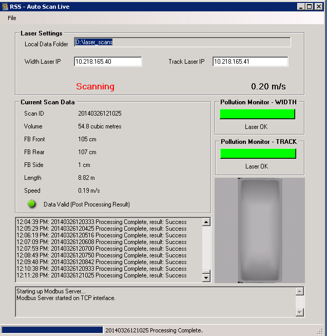Click the Pollution Monitor WIDTH green bar
Image resolution: width=327 pixels, height=336 pixels.
pos(257,114)
